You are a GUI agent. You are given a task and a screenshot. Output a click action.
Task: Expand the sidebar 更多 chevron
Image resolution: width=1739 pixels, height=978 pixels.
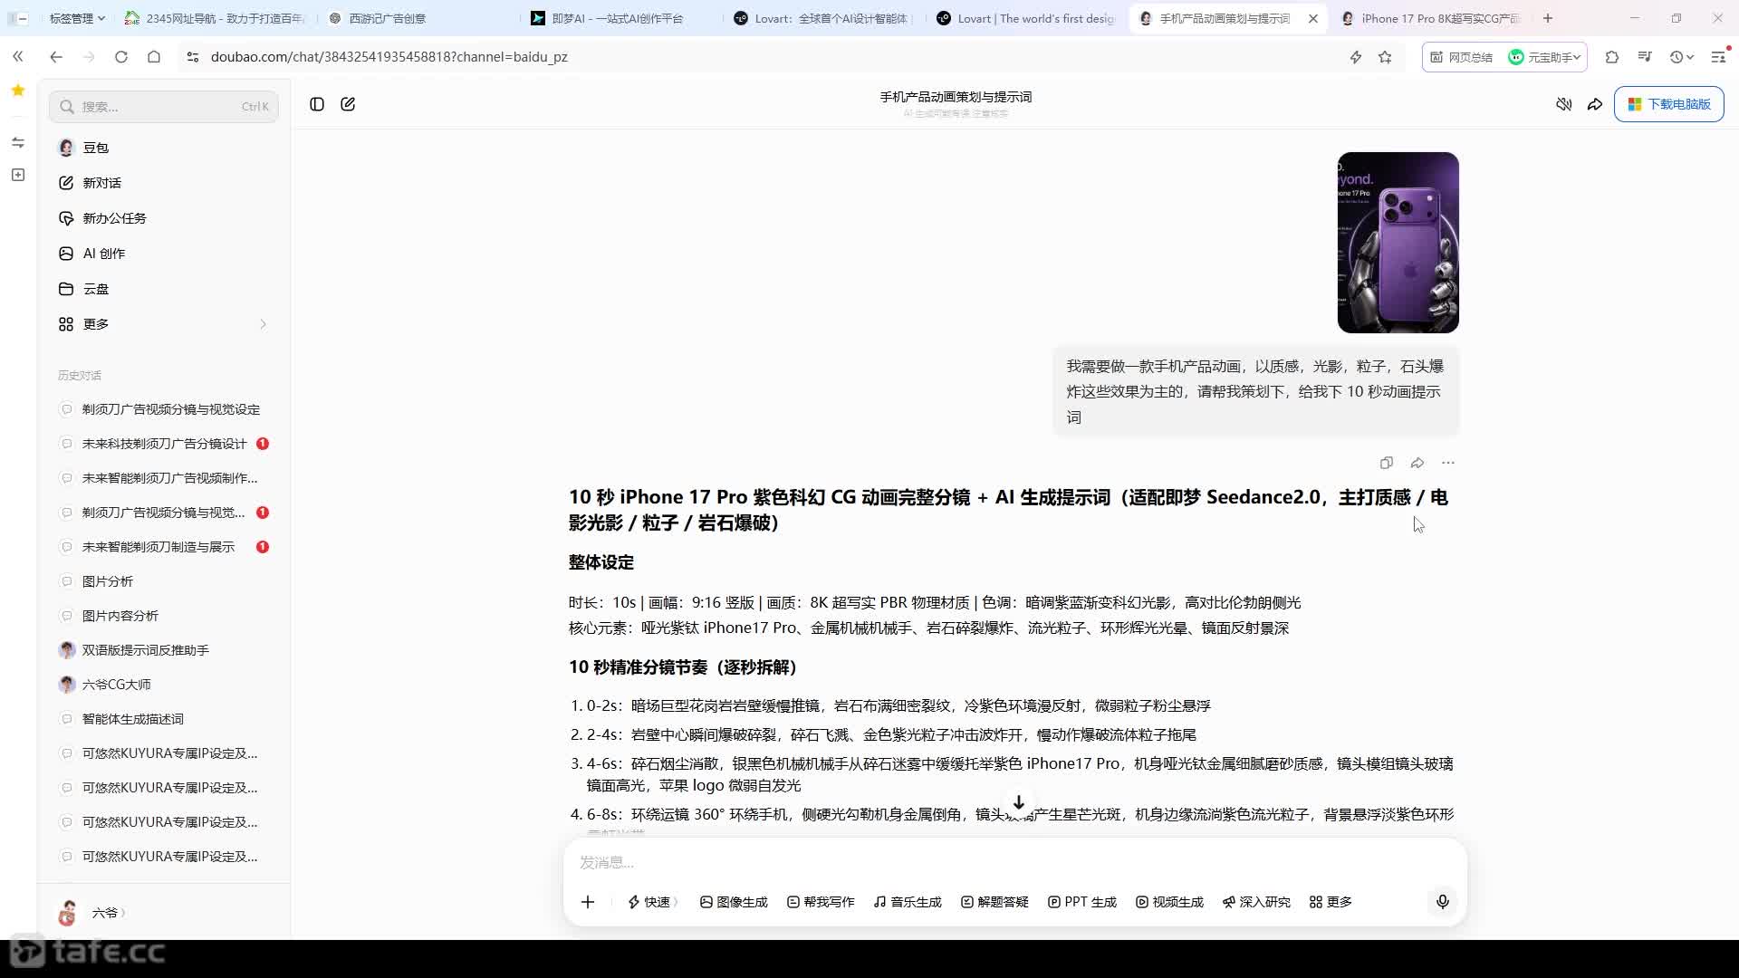(x=264, y=324)
